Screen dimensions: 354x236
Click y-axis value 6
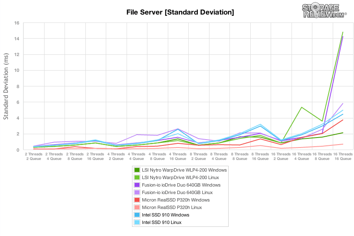(x=18, y=102)
